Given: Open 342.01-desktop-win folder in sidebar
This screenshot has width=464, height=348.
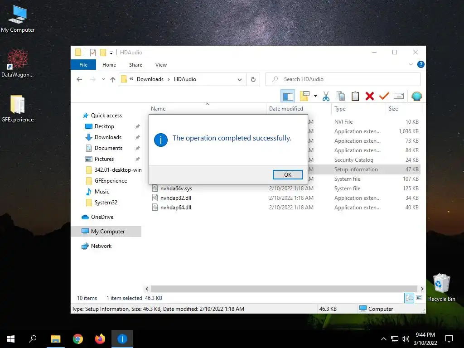Looking at the screenshot, I should tap(118, 170).
